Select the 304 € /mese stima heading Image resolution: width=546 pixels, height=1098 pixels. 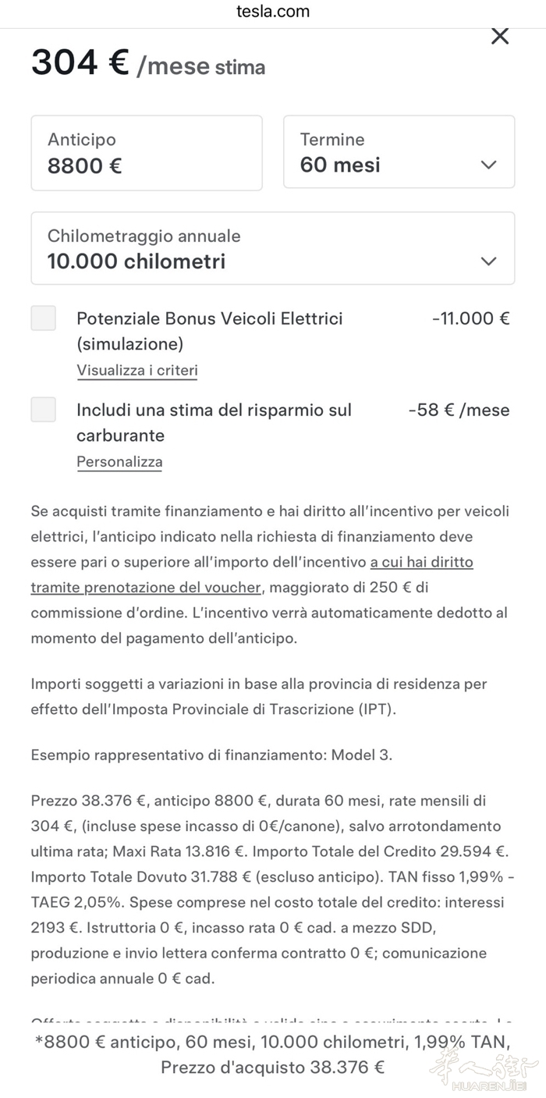tap(148, 63)
